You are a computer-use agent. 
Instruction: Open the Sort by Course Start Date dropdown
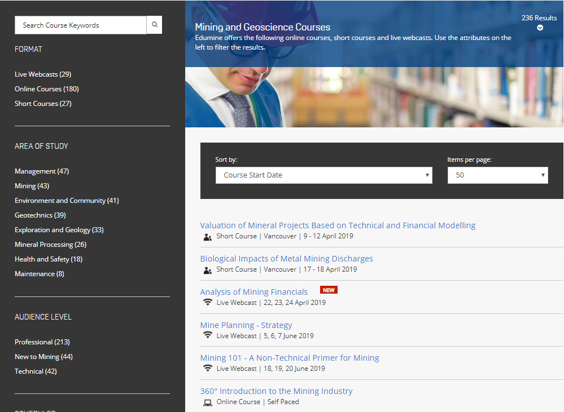click(x=323, y=175)
